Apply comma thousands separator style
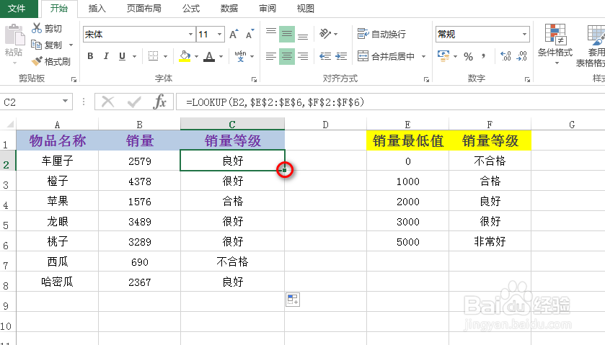The height and width of the screenshot is (345, 605). point(483,56)
